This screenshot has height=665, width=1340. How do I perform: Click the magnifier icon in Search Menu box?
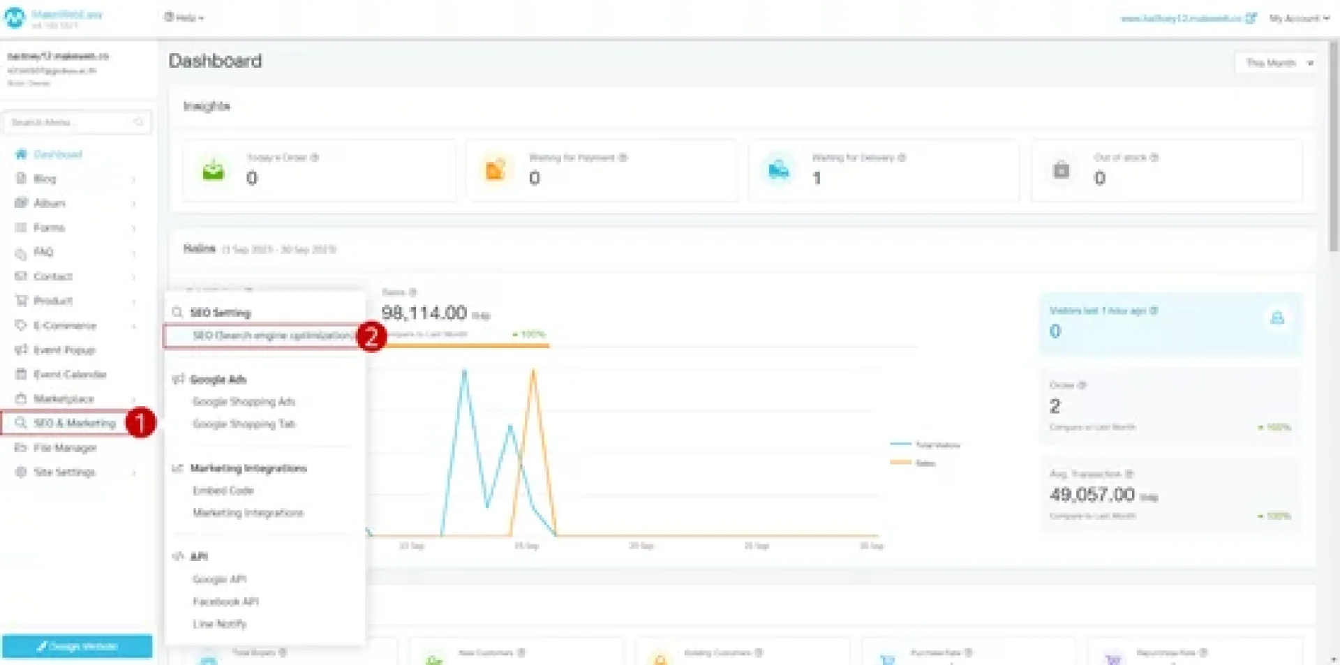[139, 122]
